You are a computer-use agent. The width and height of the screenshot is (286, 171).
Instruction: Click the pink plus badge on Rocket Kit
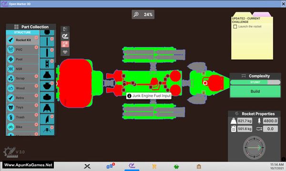(36, 38)
